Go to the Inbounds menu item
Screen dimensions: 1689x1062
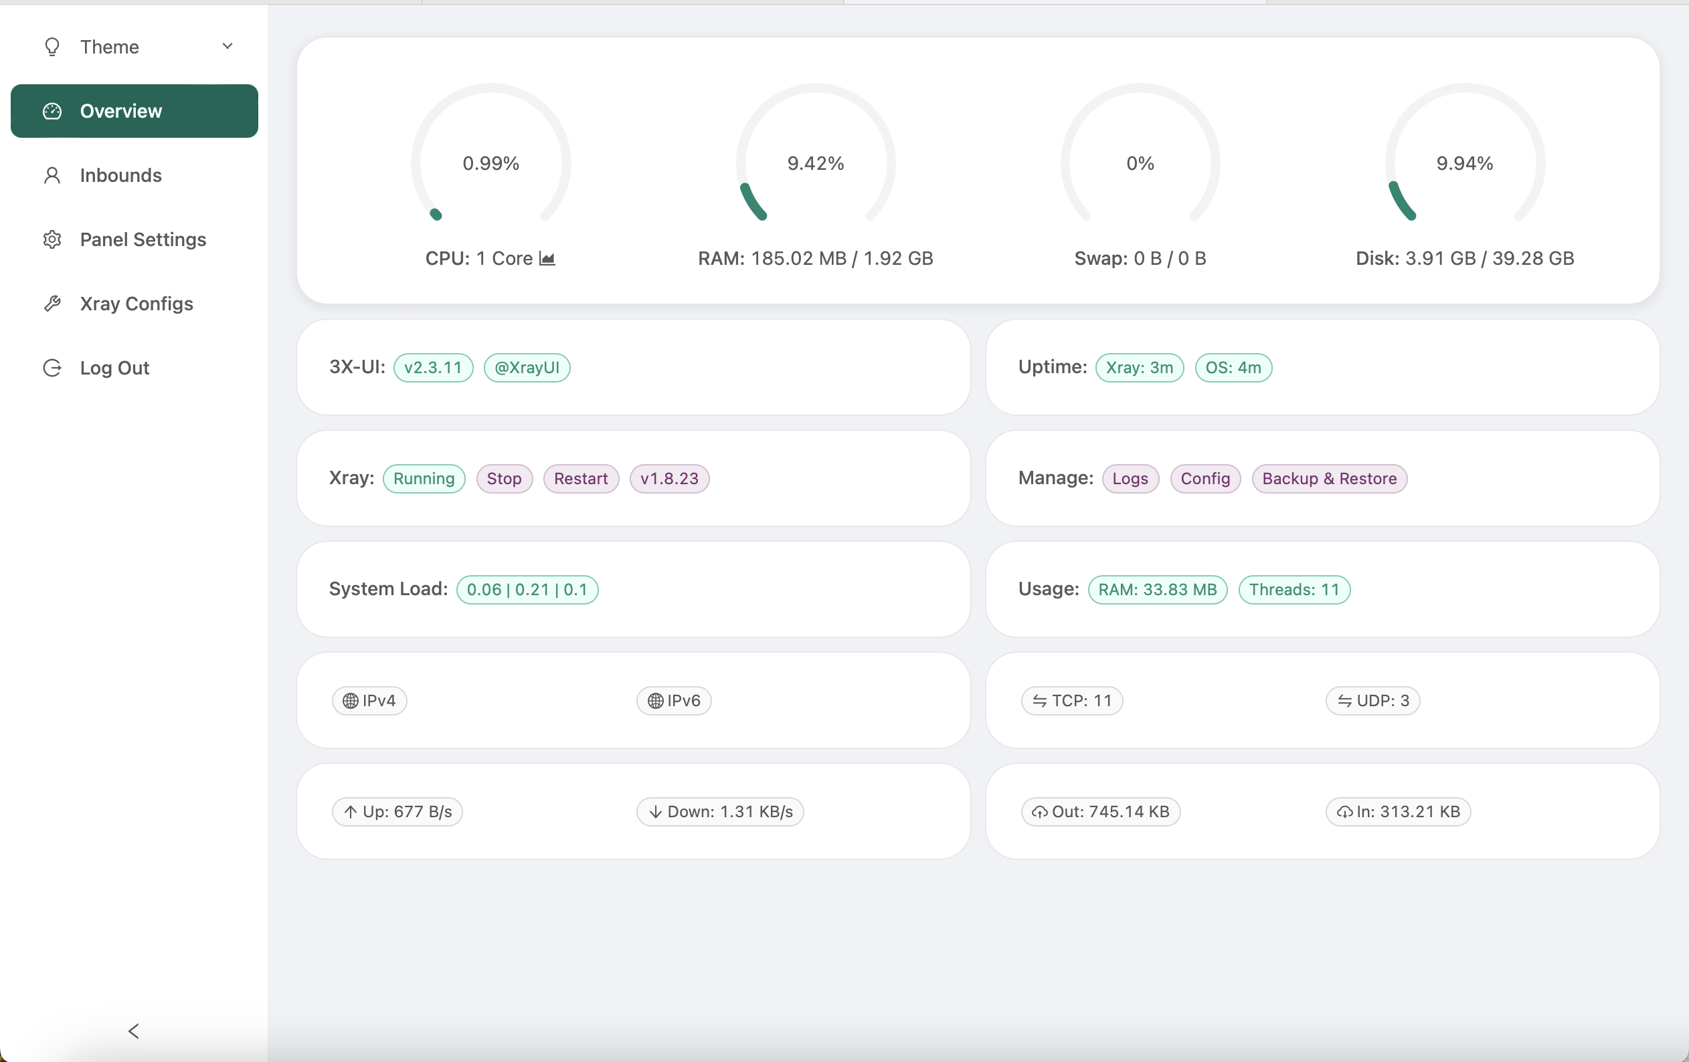(x=120, y=175)
